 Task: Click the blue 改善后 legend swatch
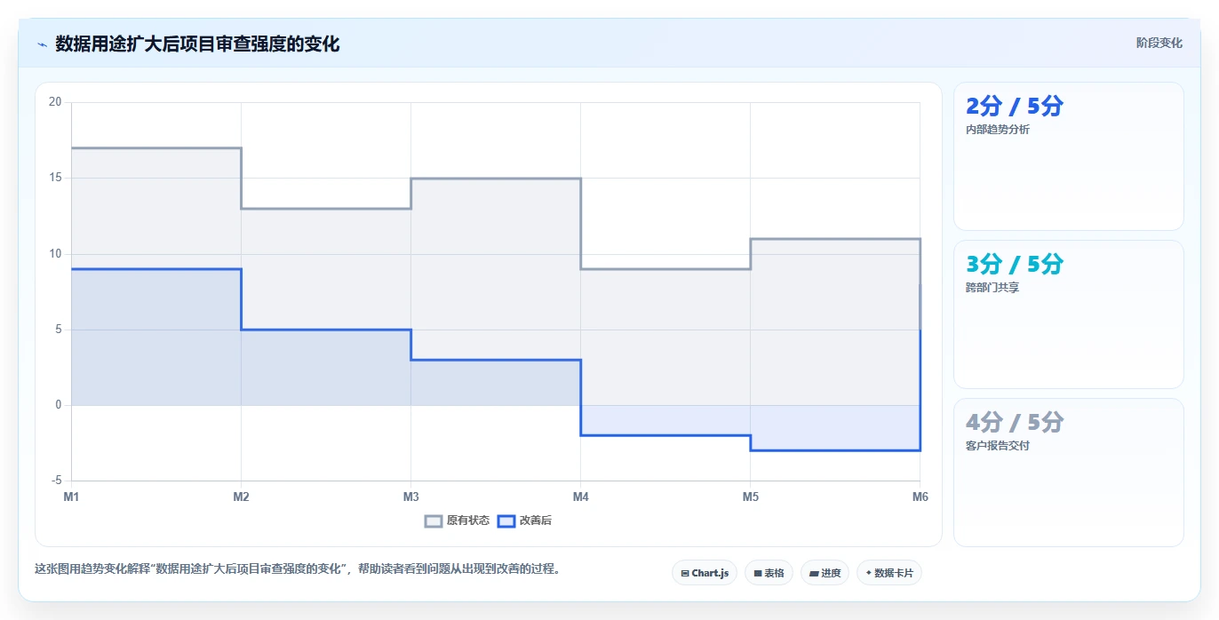(506, 521)
